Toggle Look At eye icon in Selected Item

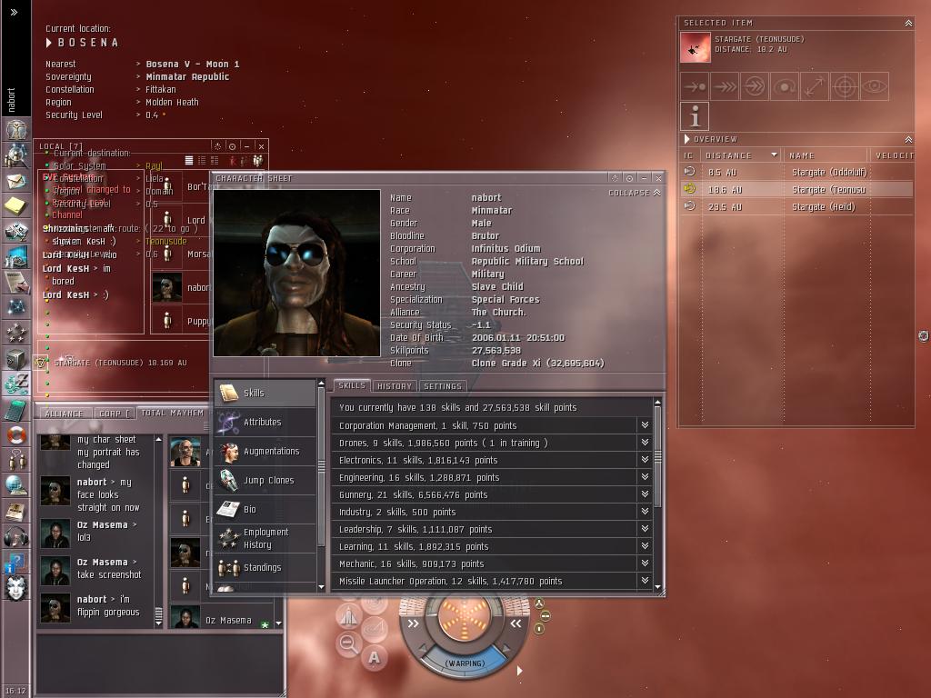click(874, 86)
